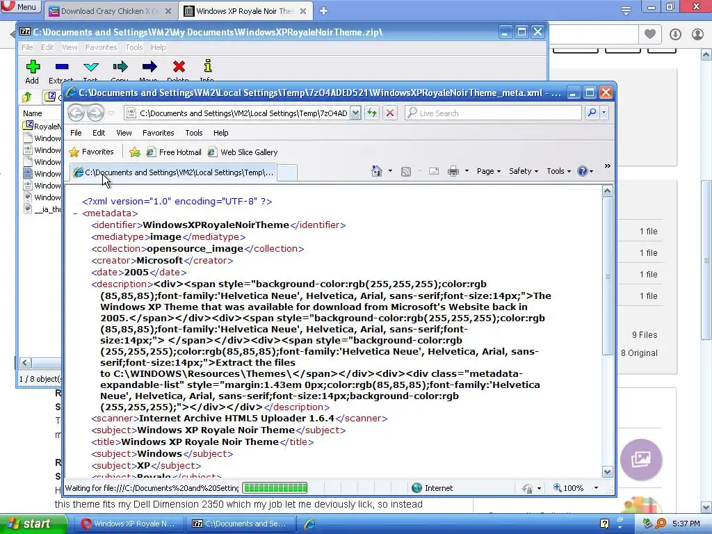Click the IE Stop button

coord(389,113)
